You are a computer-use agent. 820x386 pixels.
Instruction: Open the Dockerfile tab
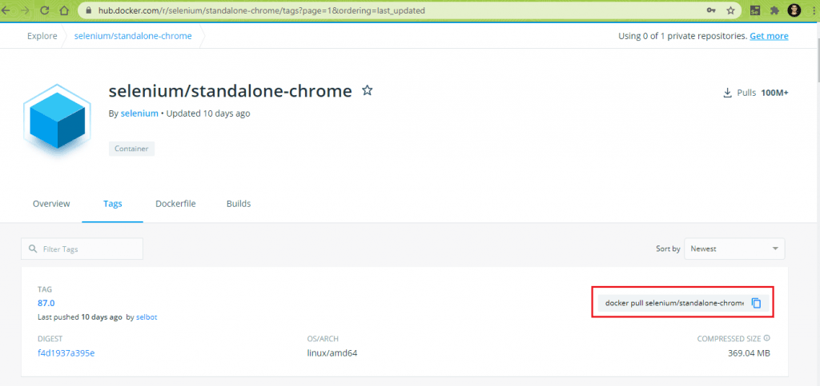click(x=175, y=204)
